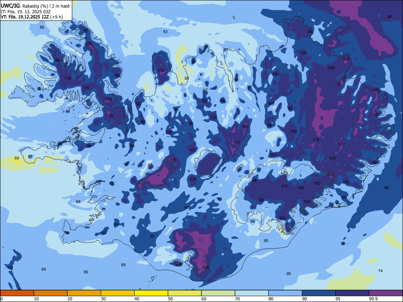Click the '92' value on the map
403x302 pixels.
(98, 182)
